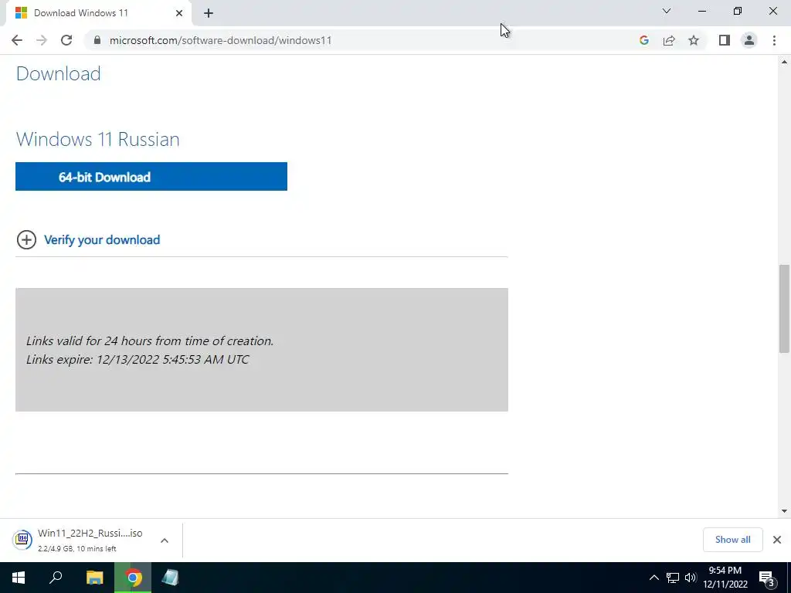Image resolution: width=791 pixels, height=593 pixels.
Task: Open the Chrome side panel
Action: tap(725, 40)
